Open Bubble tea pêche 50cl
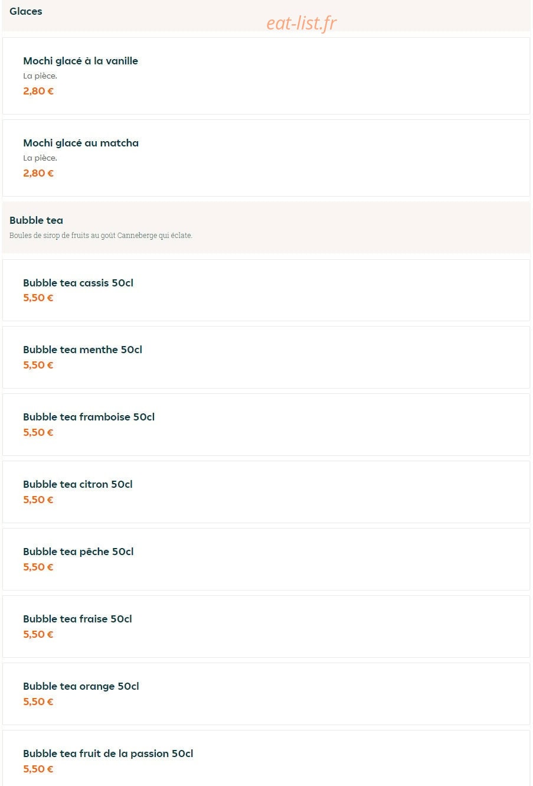 pos(266,559)
